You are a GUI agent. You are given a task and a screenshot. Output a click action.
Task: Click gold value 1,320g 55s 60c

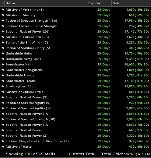coord(138,135)
